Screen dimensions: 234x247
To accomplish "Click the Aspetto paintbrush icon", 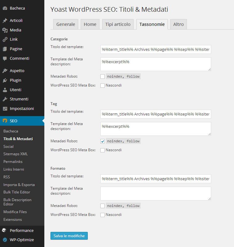I will tap(5, 71).
